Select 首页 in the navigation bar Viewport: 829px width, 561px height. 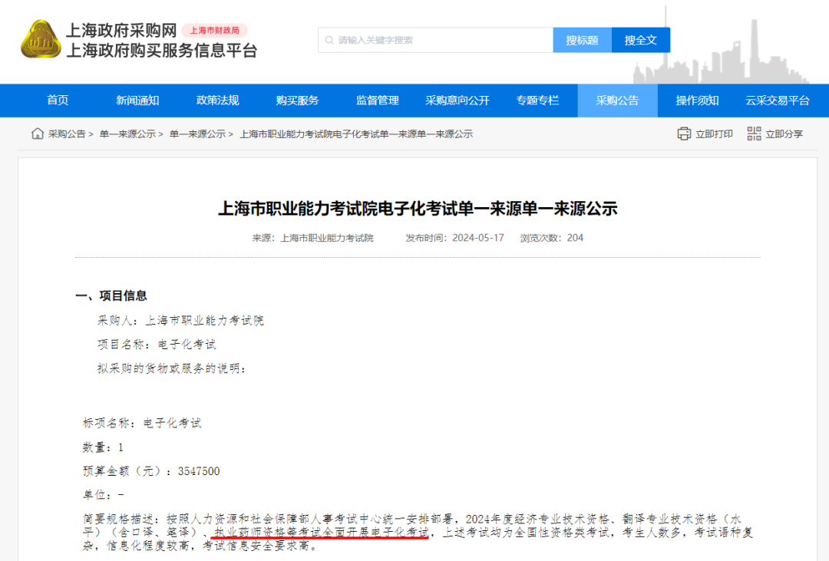[x=59, y=100]
